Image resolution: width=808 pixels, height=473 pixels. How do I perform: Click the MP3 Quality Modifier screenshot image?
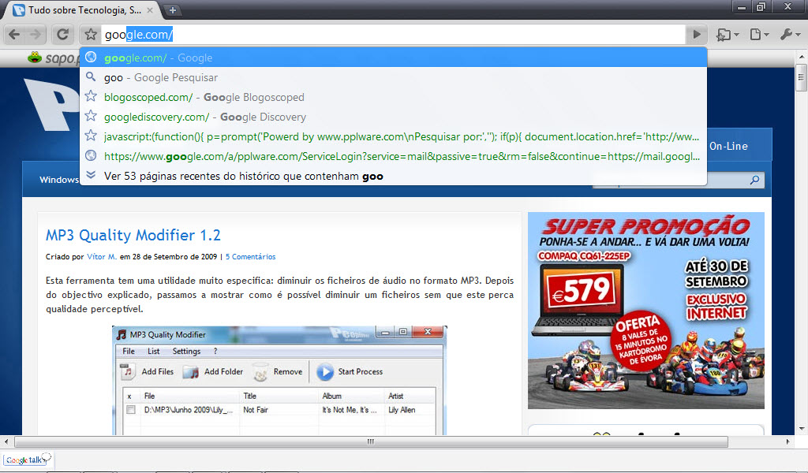coord(279,380)
